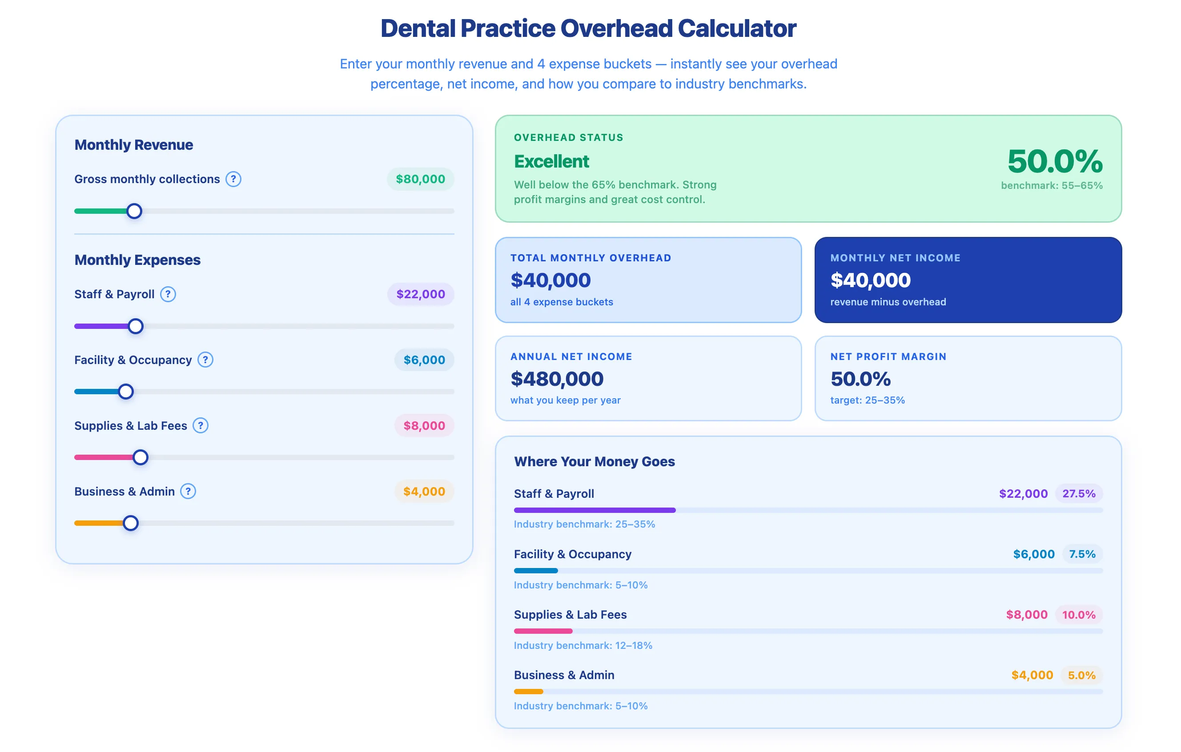The height and width of the screenshot is (752, 1181).
Task: Click the Annual Net Income card
Action: pyautogui.click(x=648, y=379)
